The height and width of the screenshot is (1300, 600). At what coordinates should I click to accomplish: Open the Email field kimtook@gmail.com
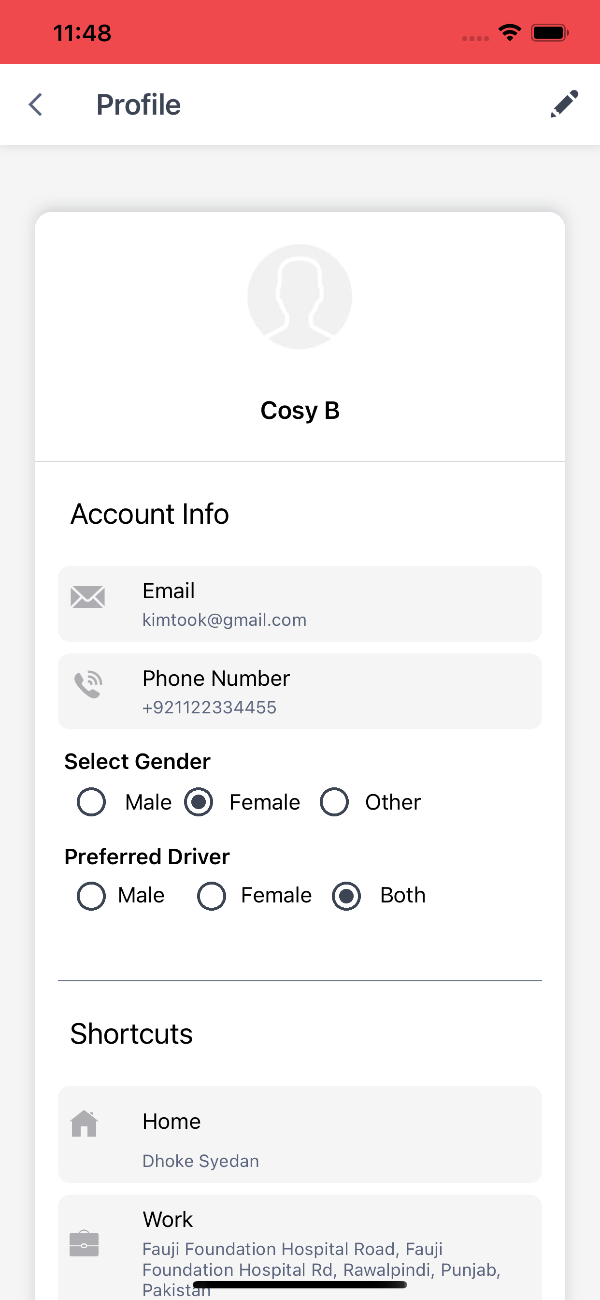300,604
